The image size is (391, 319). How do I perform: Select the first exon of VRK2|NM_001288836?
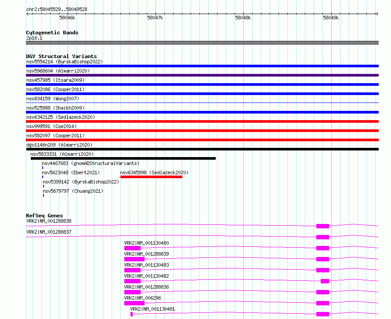(x=132, y=292)
